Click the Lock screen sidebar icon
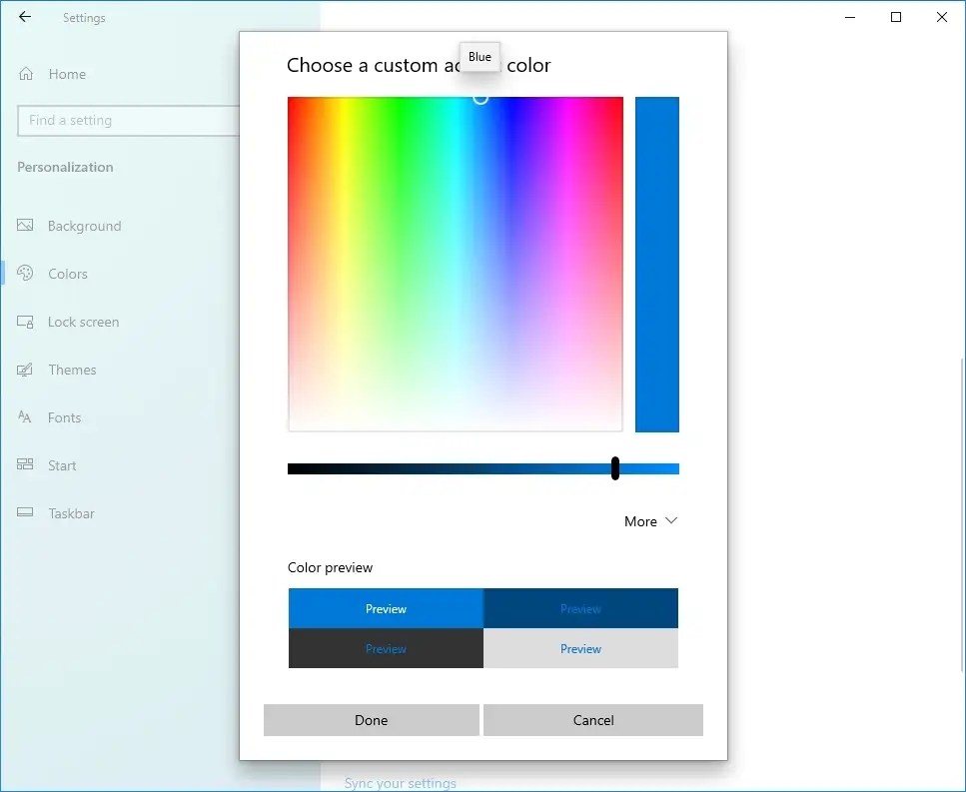The height and width of the screenshot is (792, 966). coord(23,322)
